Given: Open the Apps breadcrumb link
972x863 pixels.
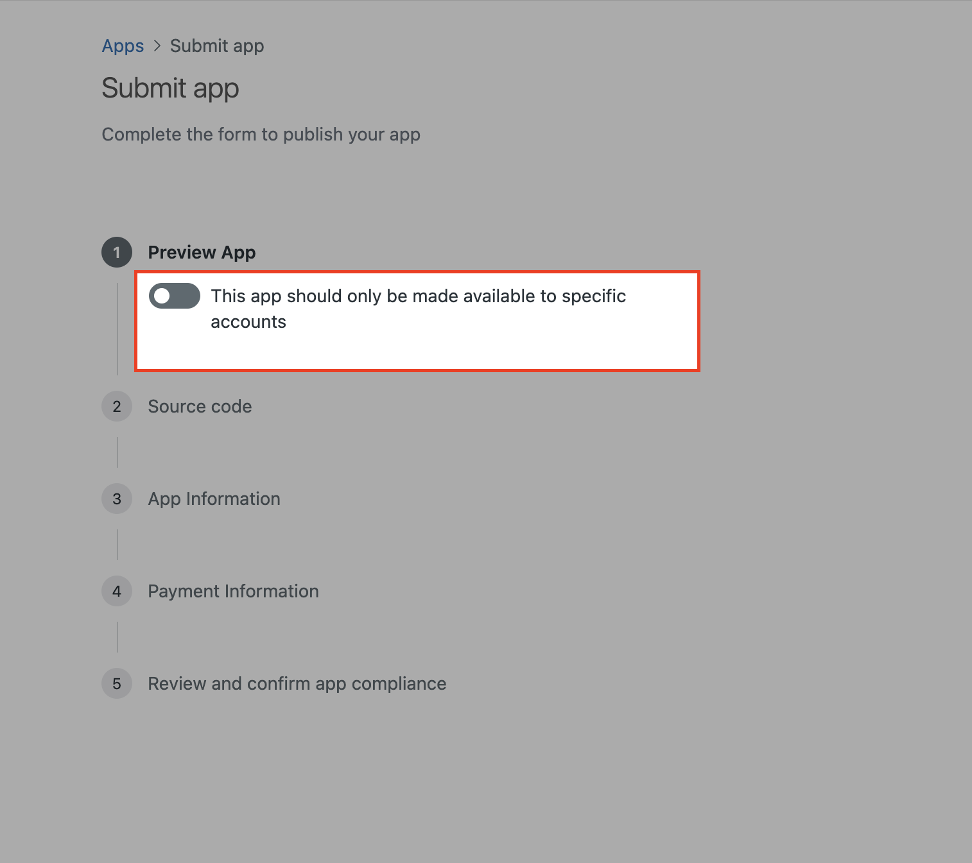Looking at the screenshot, I should click(x=123, y=46).
